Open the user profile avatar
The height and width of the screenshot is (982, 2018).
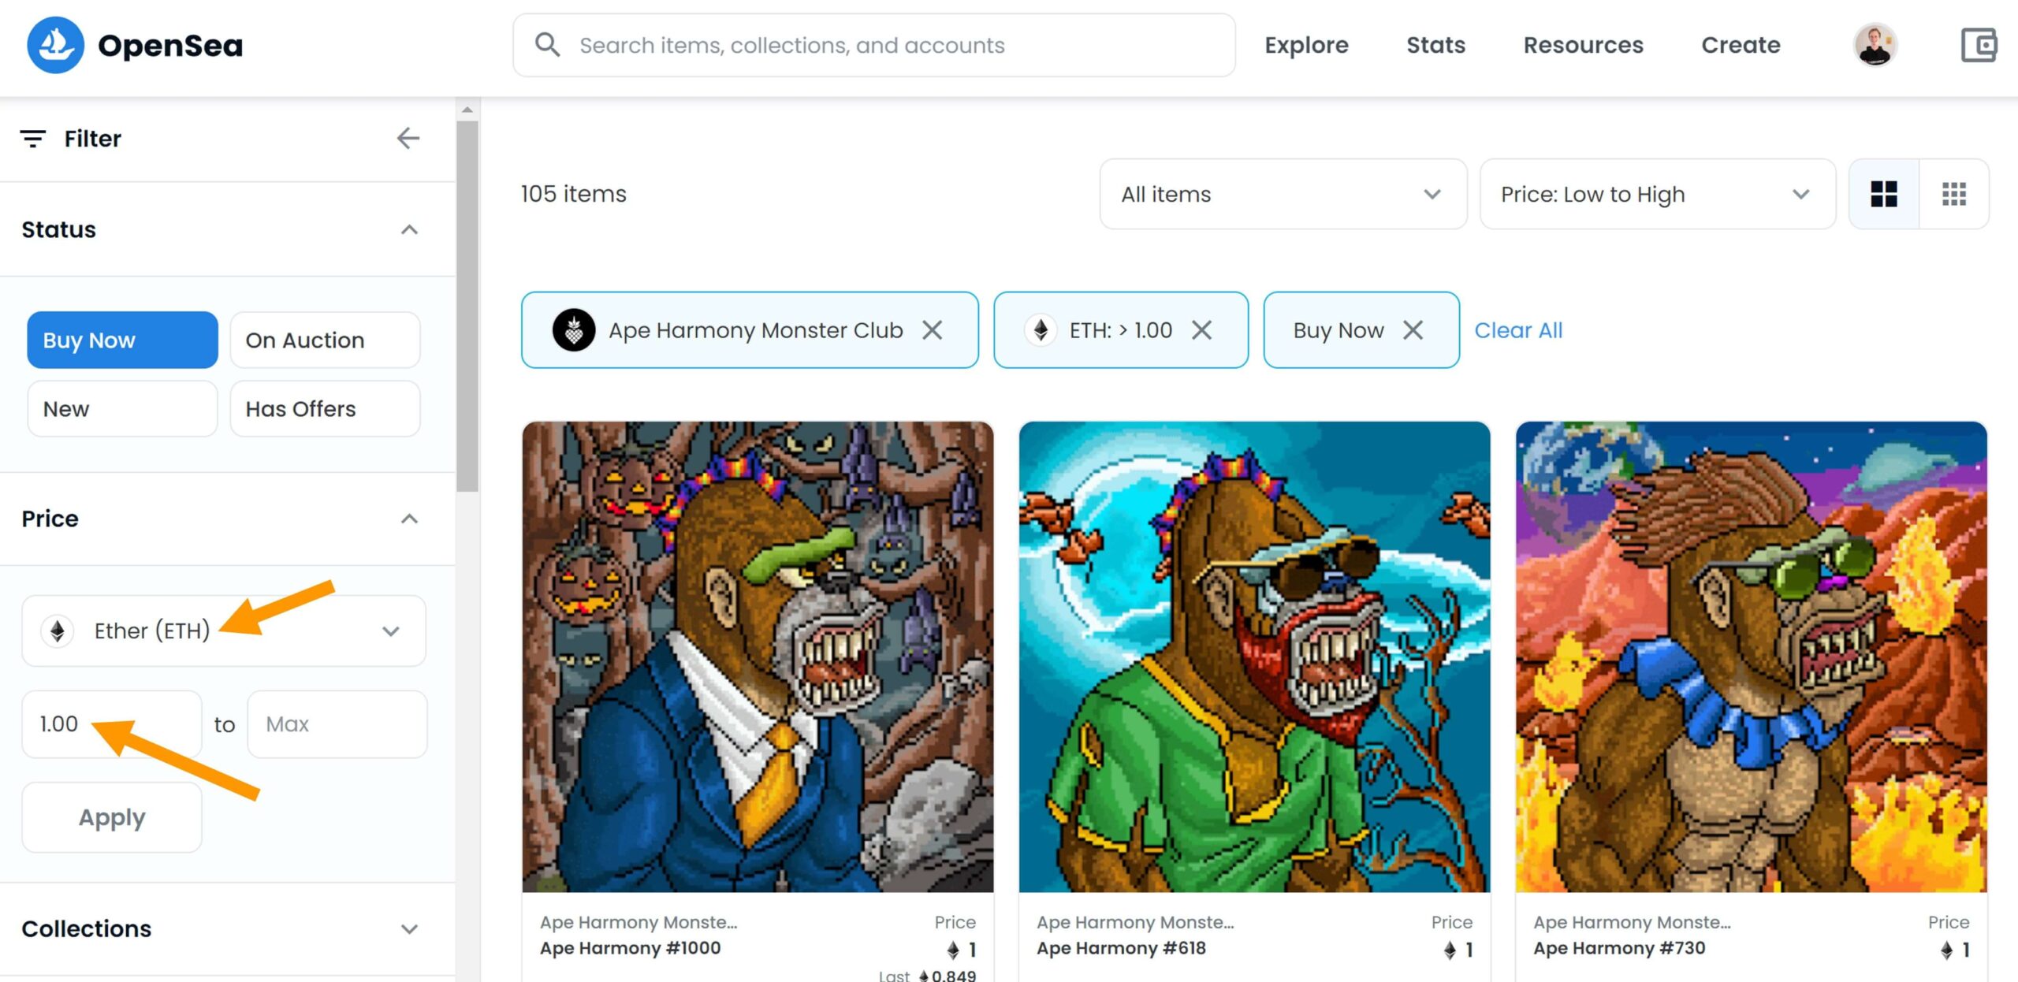[x=1875, y=45]
